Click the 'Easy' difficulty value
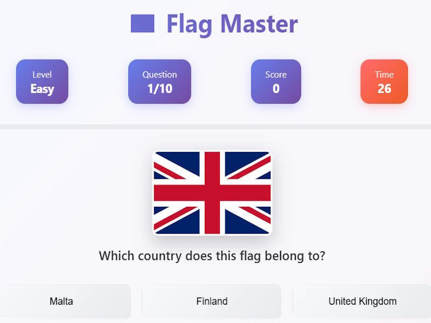The width and height of the screenshot is (431, 323). click(x=42, y=89)
